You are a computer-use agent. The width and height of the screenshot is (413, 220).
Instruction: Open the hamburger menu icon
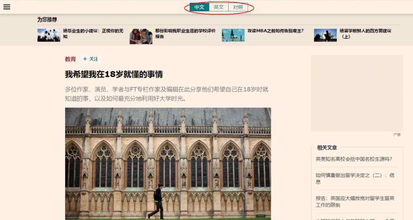7,7
